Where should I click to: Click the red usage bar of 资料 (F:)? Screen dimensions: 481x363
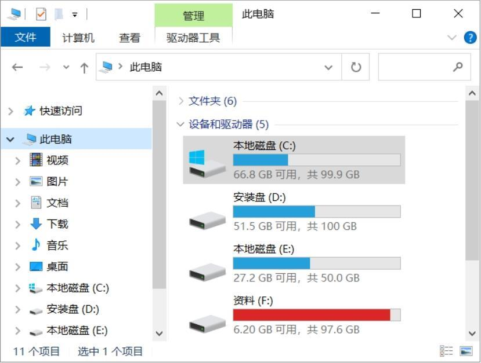coord(312,315)
